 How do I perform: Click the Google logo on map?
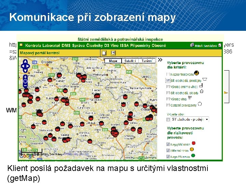(27, 156)
